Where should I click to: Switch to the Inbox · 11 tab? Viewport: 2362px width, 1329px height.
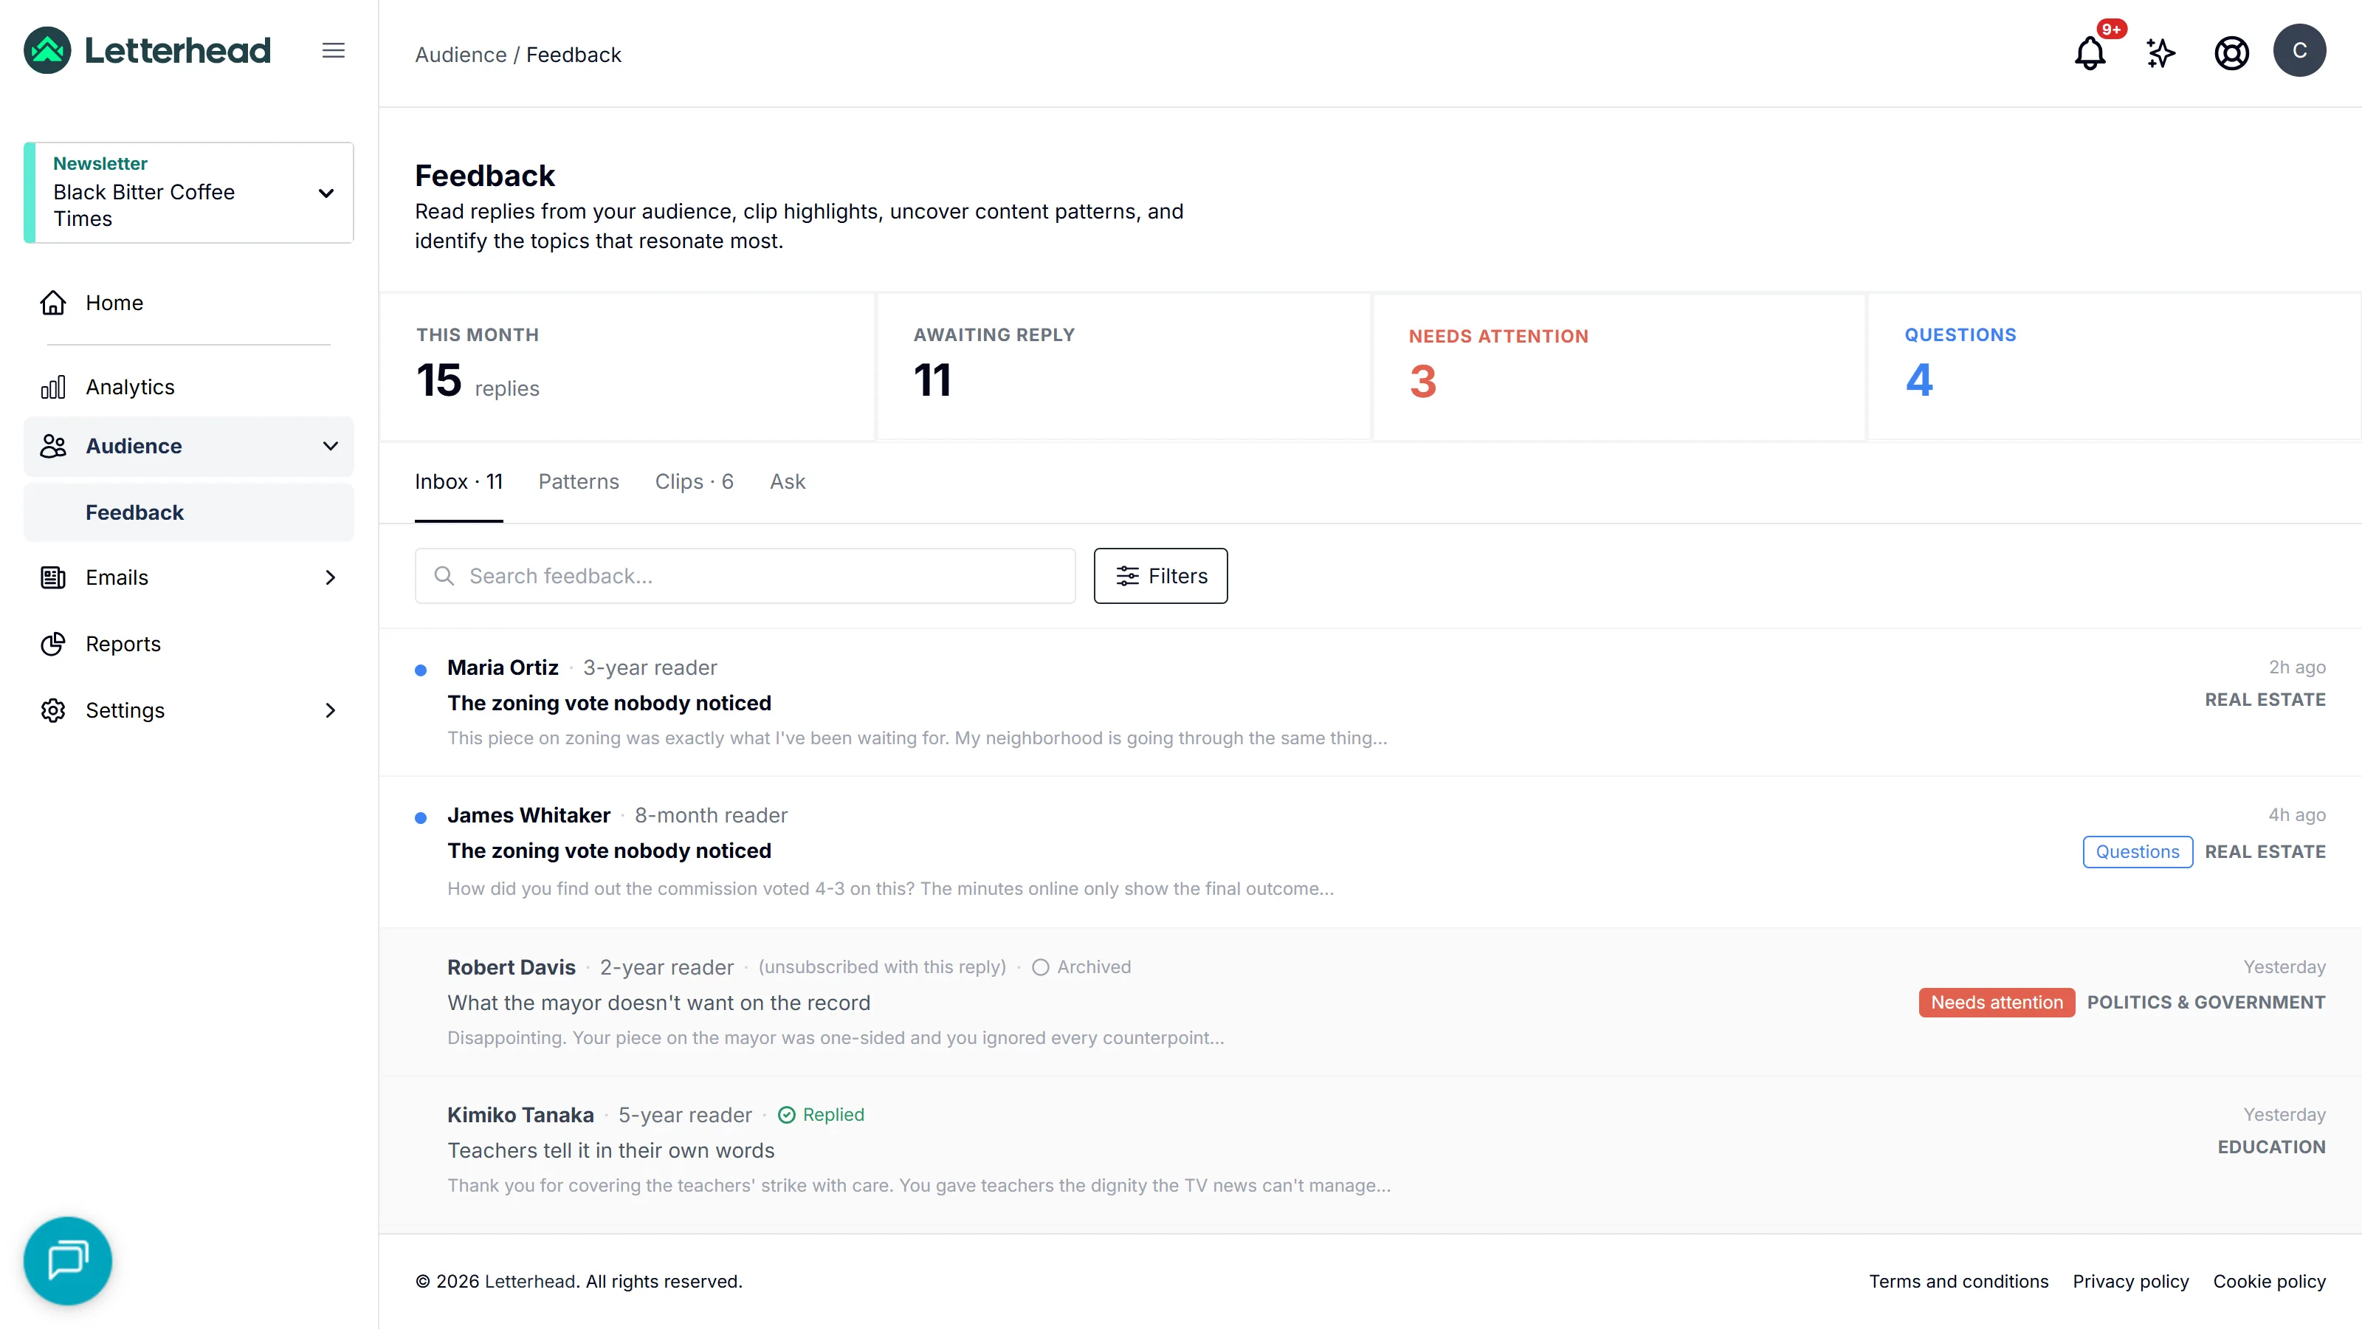tap(458, 481)
